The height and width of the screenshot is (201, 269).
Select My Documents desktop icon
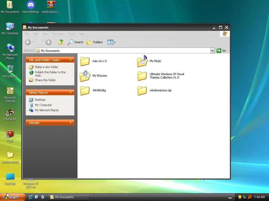tap(10, 7)
